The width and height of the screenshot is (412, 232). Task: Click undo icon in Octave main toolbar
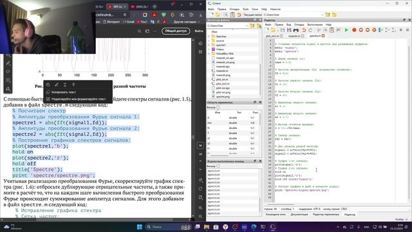pos(239,15)
